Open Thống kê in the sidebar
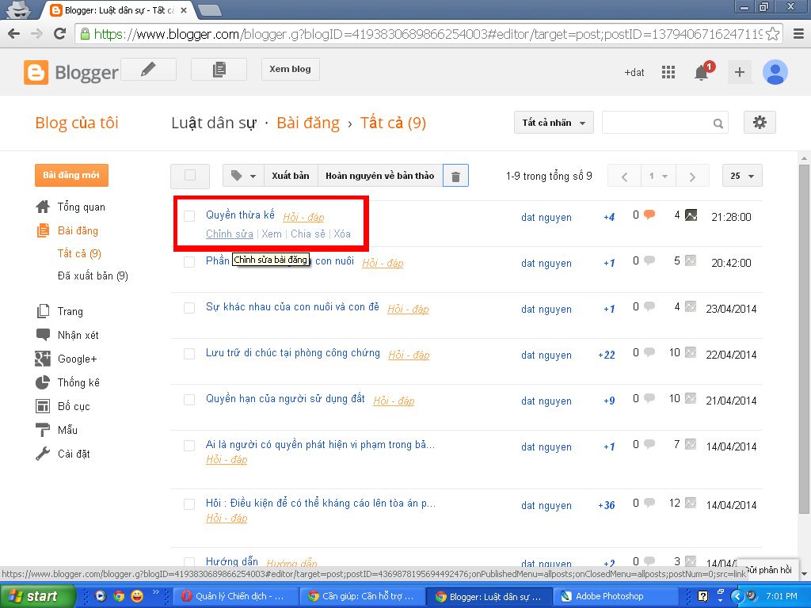The height and width of the screenshot is (608, 811). [78, 382]
